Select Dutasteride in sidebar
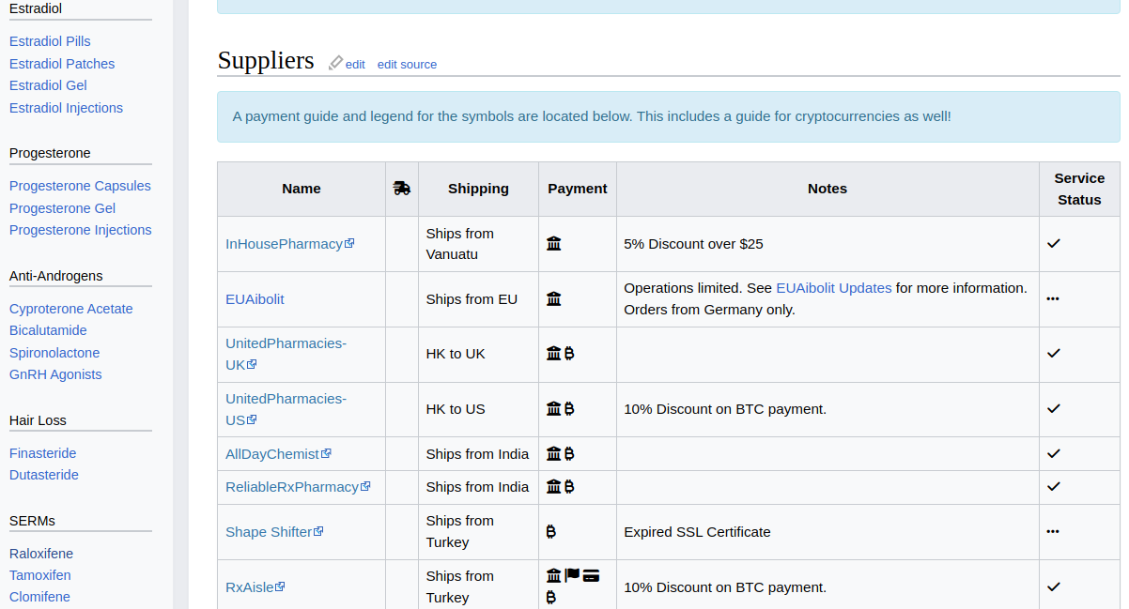The image size is (1129, 609). (44, 475)
